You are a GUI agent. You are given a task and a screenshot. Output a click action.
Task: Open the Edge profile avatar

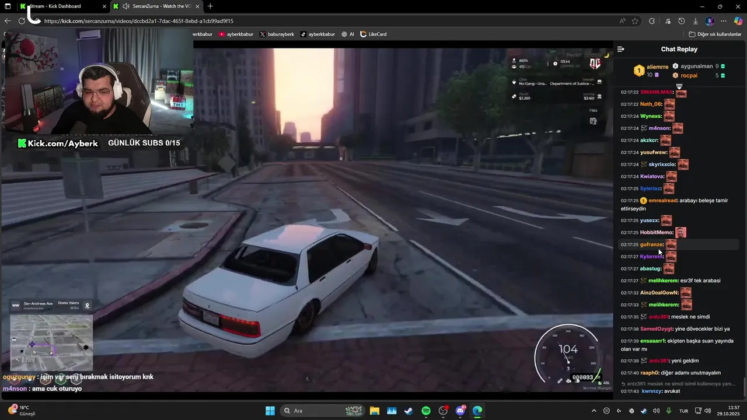click(710, 21)
